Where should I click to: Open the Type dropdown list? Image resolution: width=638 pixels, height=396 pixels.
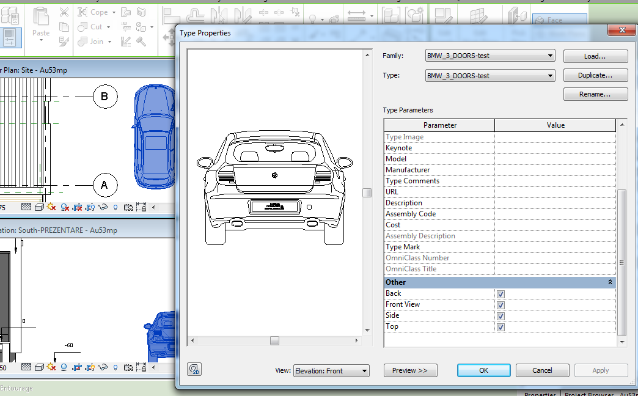[490, 76]
